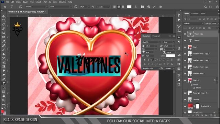Click the Opacity 100% field

pos(214,23)
